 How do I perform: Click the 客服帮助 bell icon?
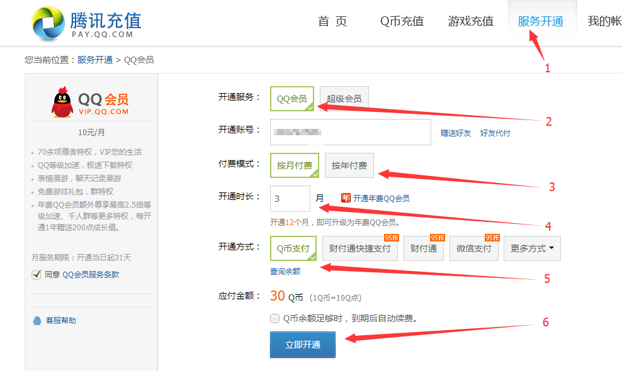(x=37, y=321)
